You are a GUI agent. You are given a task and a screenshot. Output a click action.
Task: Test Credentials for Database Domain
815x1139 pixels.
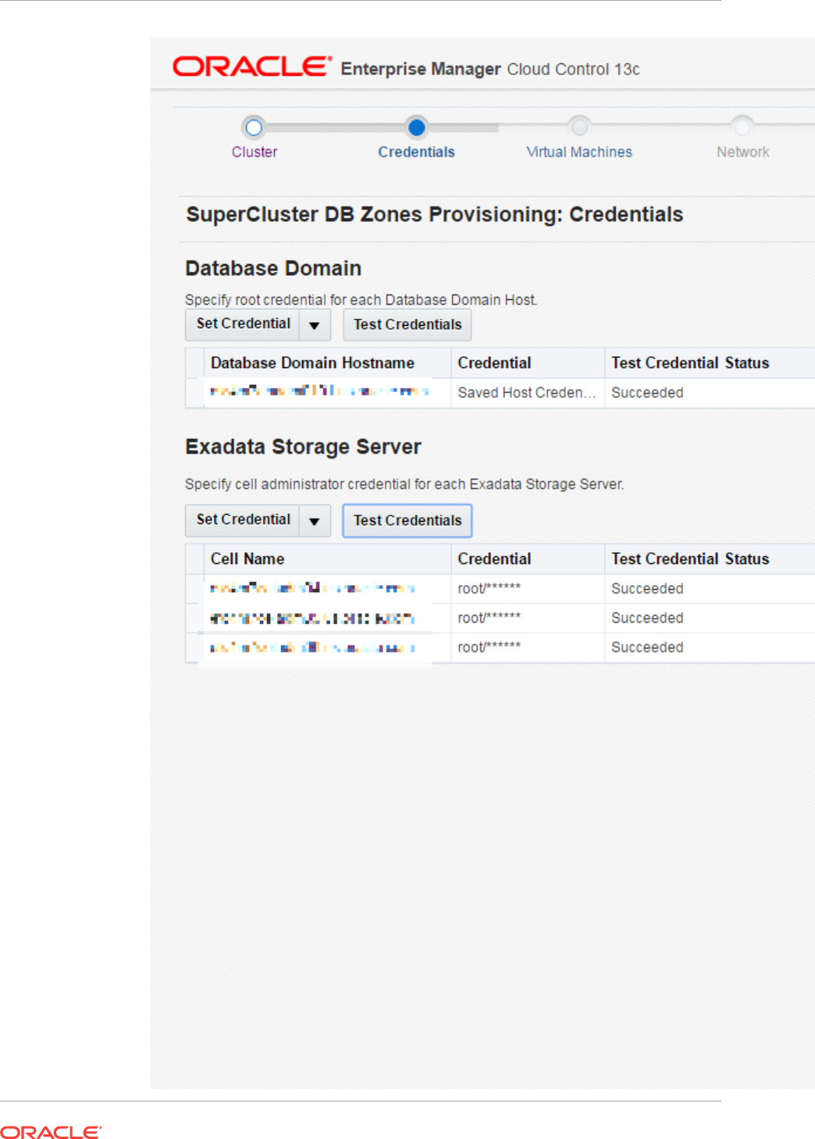coord(407,325)
